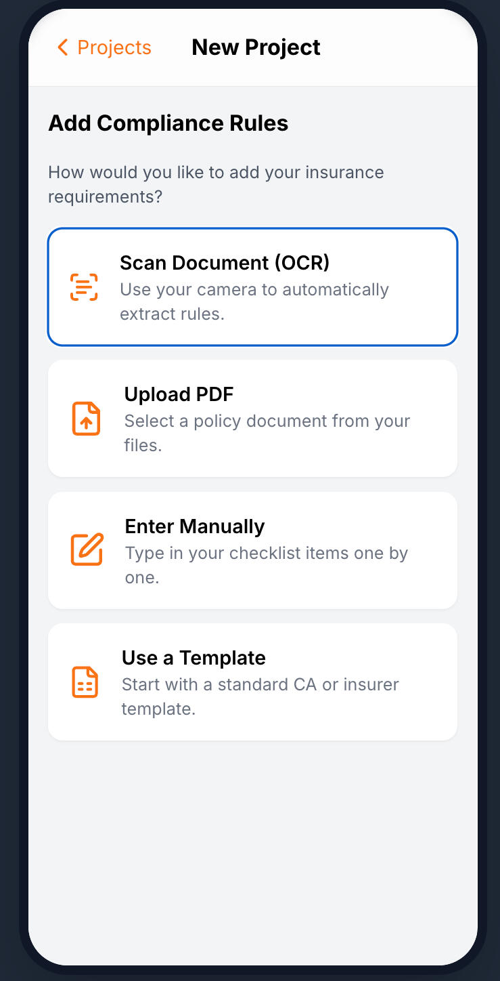The width and height of the screenshot is (500, 981).
Task: Click 'Type in your checklist items' description
Action: (x=267, y=565)
